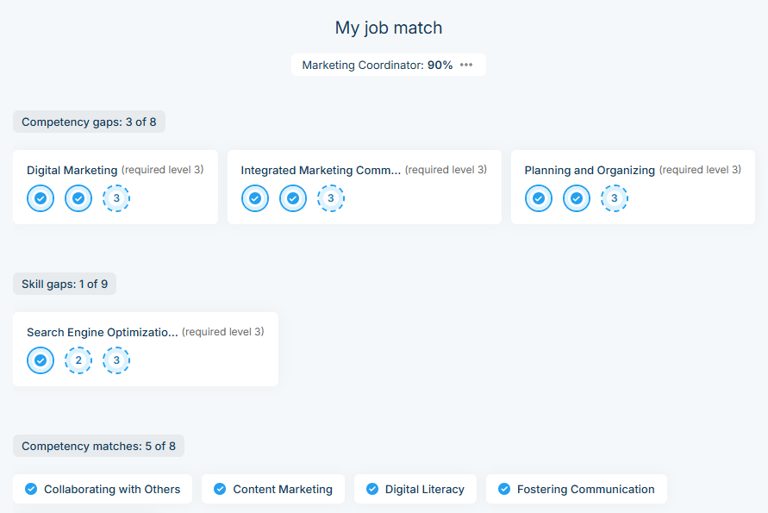
Task: Click the checkmark icon on Digital Literacy chip
Action: pyautogui.click(x=372, y=489)
